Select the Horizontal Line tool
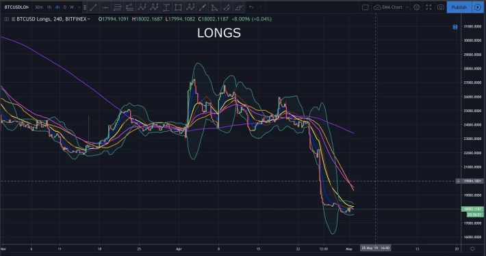The width and height of the screenshot is (486, 256). [105, 8]
